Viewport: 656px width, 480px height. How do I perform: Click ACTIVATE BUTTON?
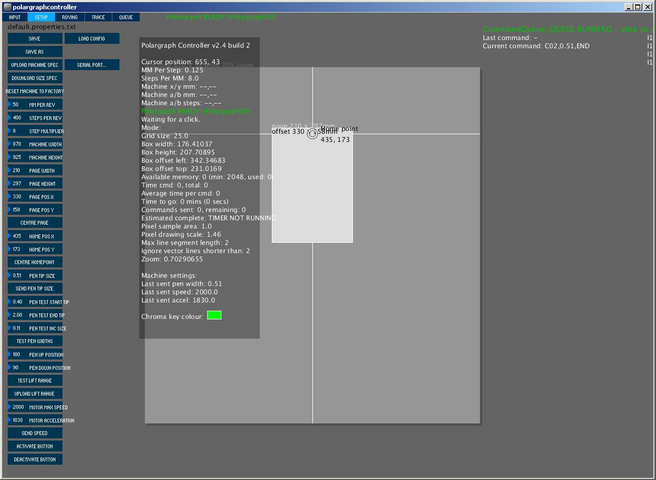tap(35, 447)
